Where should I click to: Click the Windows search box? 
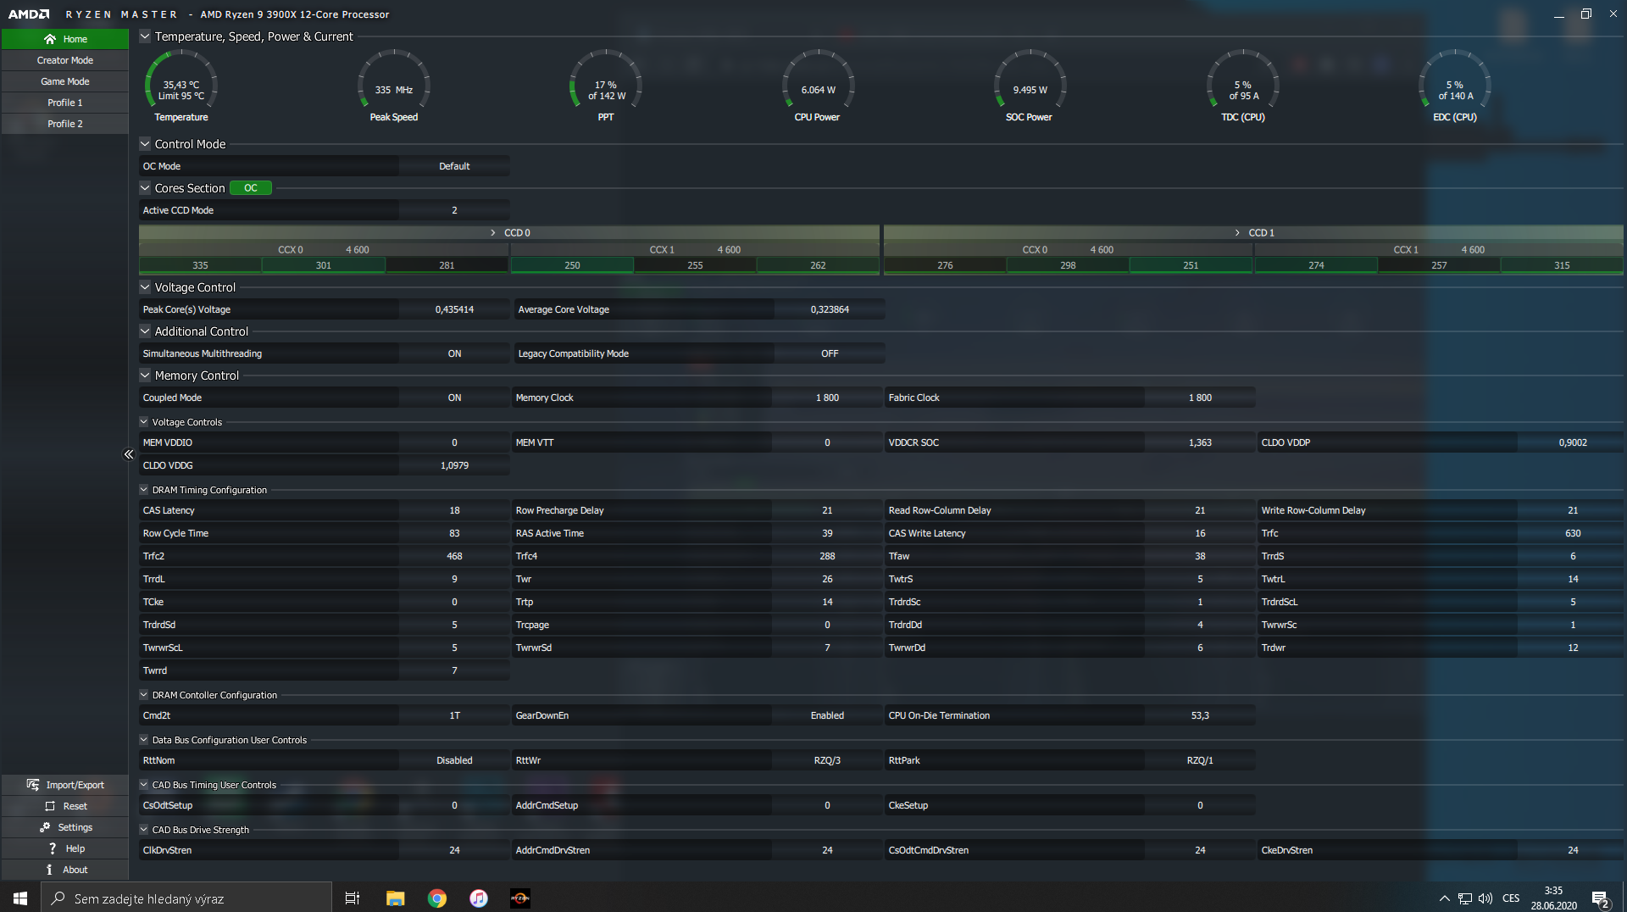tap(186, 898)
